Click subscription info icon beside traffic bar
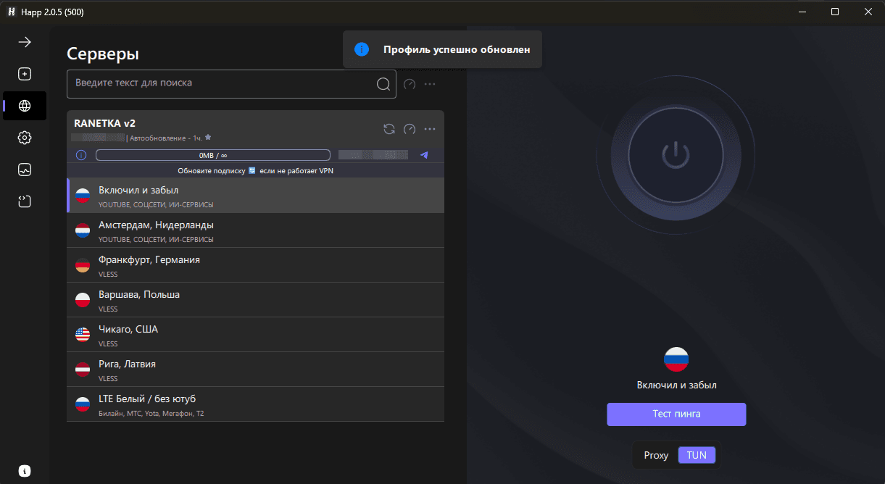This screenshot has height=484, width=885. [x=81, y=155]
